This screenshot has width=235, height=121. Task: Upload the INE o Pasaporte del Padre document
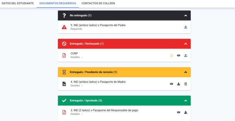[186, 27]
